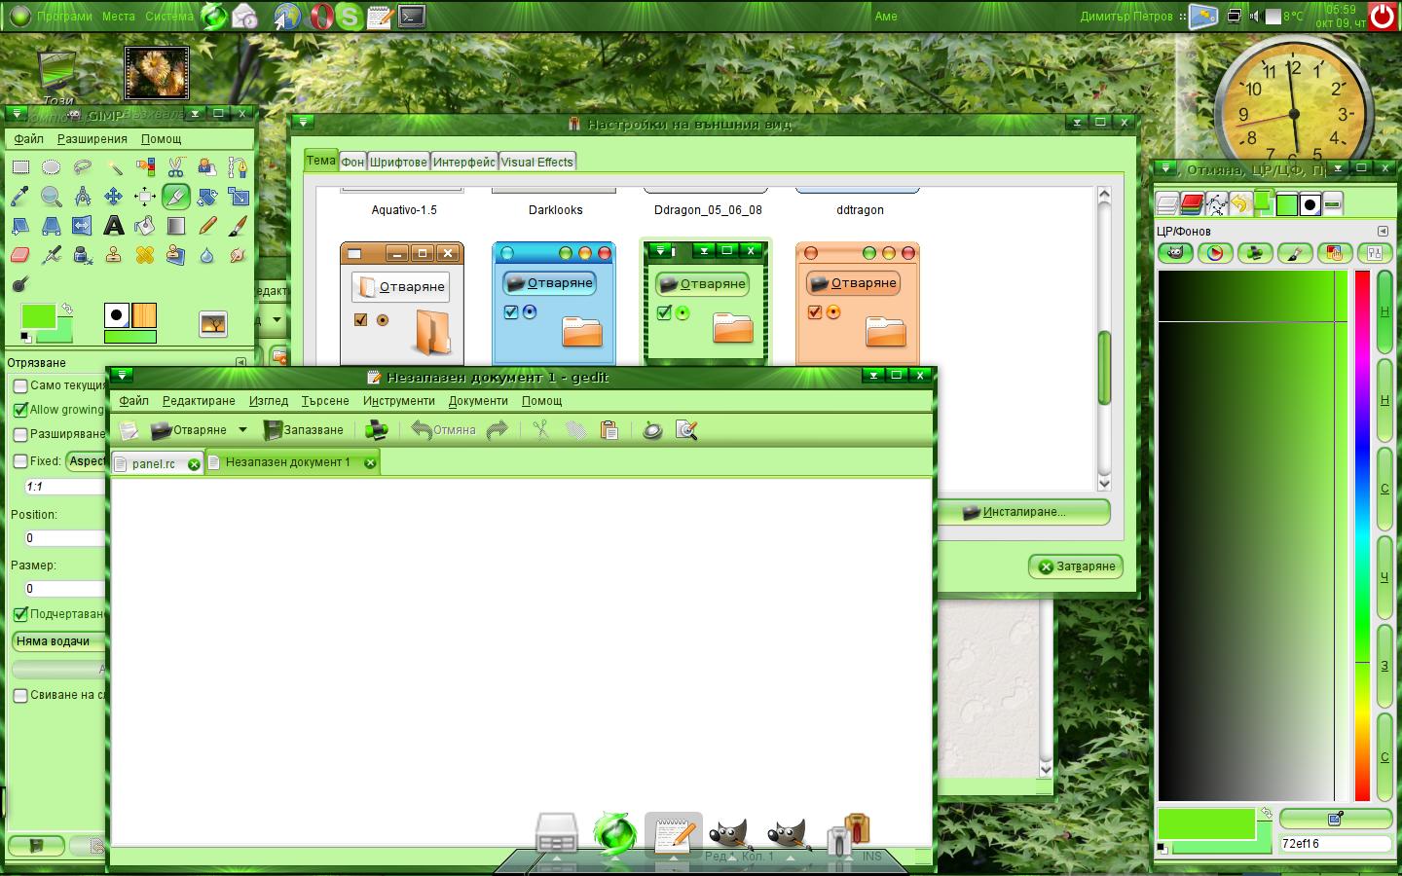Toggle 'Allow growing' checkbox in crop options
The height and width of the screenshot is (876, 1402).
click(20, 410)
